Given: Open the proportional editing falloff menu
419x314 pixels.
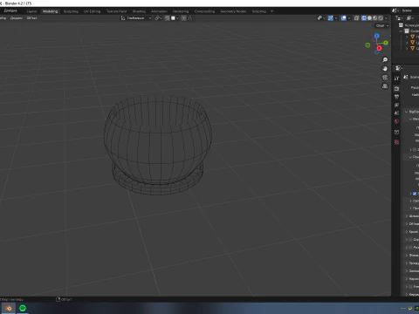Looking at the screenshot, I should click(x=190, y=18).
